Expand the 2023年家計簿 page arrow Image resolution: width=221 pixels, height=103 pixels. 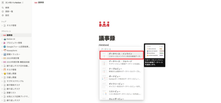[2, 58]
